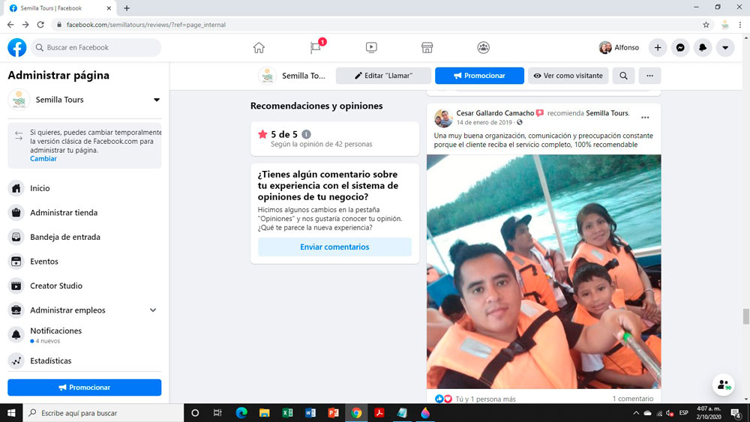Click Enviar comentarios button
Viewport: 750px width, 422px height.
[334, 247]
